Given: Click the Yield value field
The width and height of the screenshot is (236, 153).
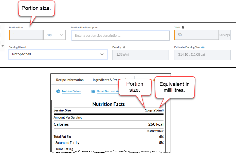Looking at the screenshot, I should pyautogui.click(x=196, y=35).
